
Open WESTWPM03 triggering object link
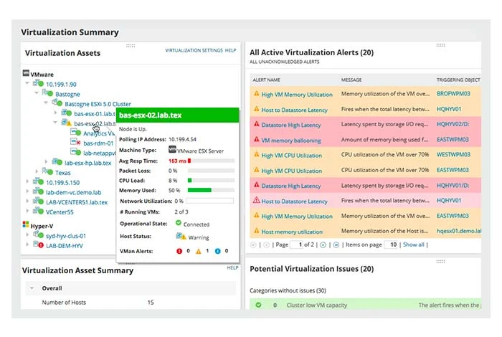tap(453, 155)
